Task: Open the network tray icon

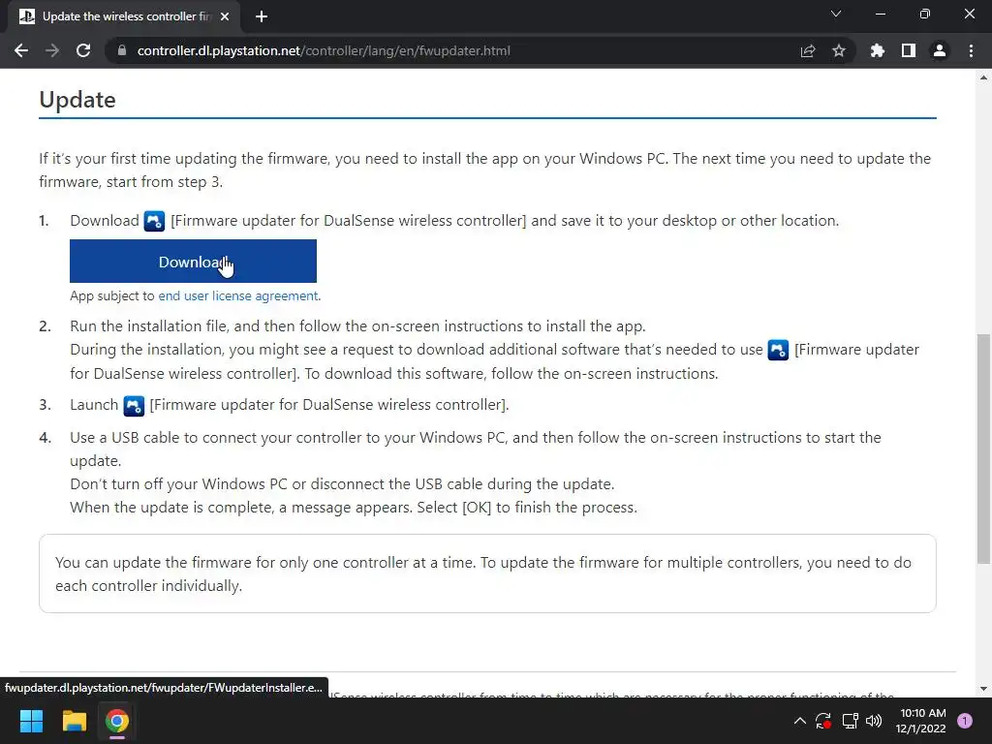Action: coord(850,721)
